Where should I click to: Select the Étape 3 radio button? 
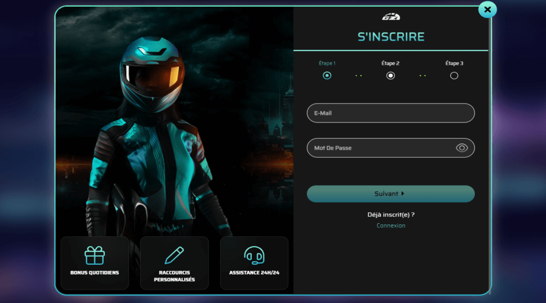click(x=454, y=76)
